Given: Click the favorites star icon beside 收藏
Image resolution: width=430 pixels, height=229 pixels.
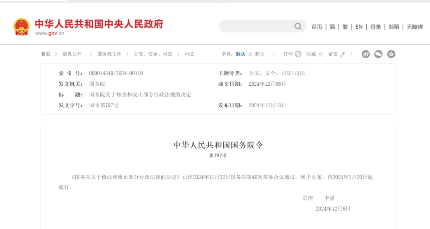Looking at the screenshot, I should (321, 54).
